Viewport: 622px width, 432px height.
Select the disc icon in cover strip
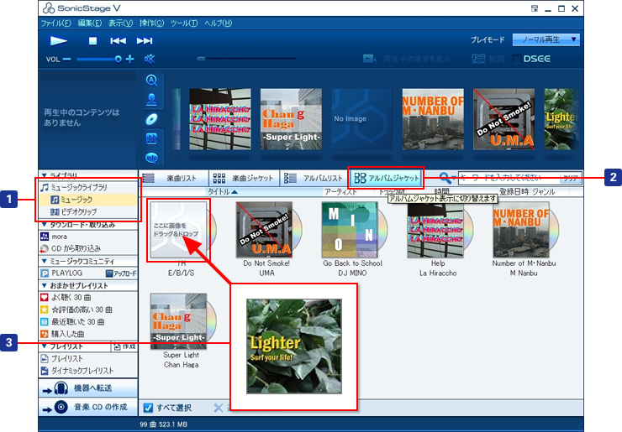[x=152, y=118]
